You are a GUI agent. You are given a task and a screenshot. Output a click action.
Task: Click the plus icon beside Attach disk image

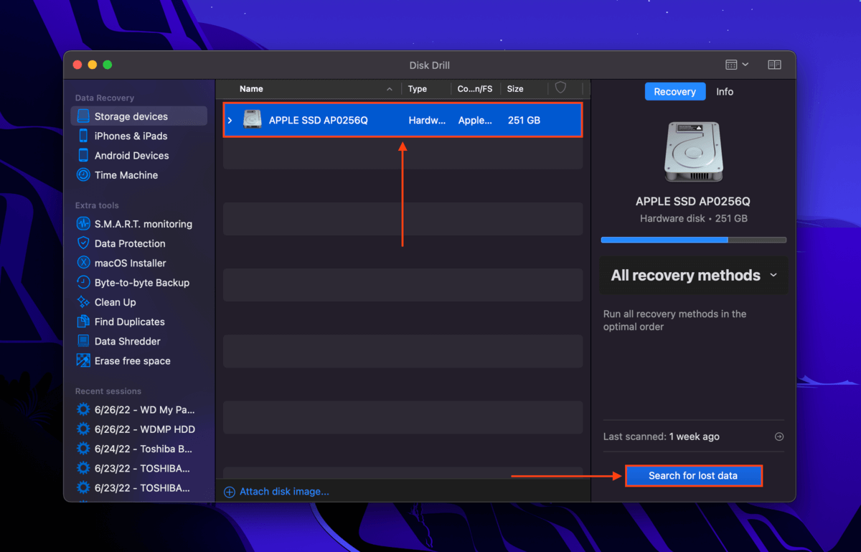(230, 492)
